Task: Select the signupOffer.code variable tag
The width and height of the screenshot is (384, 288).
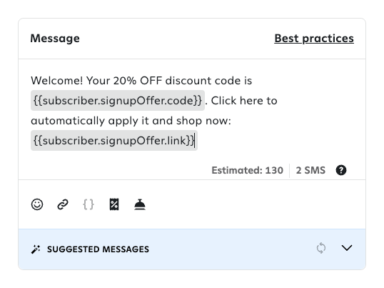Action: 118,101
